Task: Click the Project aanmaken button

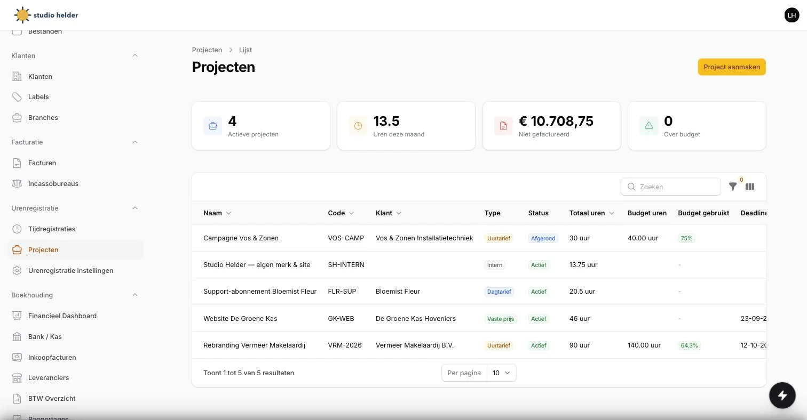Action: pyautogui.click(x=732, y=67)
